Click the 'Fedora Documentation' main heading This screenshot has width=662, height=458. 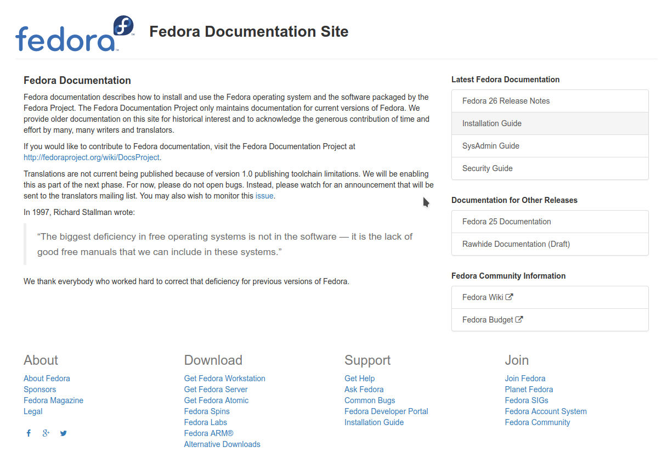click(x=77, y=81)
